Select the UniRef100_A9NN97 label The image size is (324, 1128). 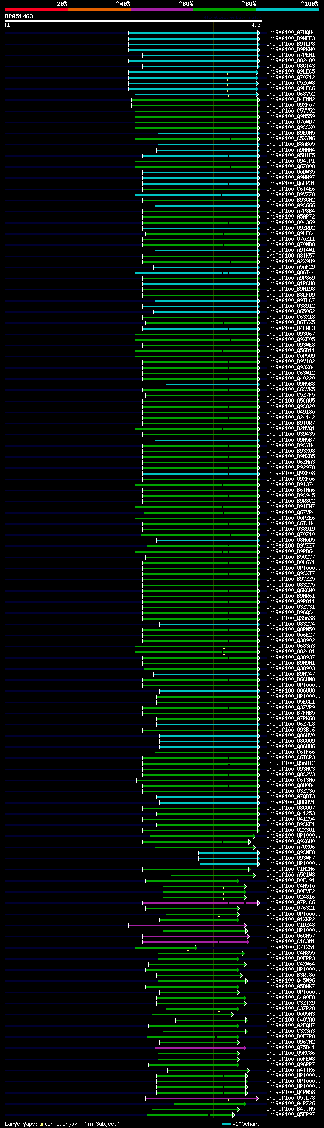(291, 178)
